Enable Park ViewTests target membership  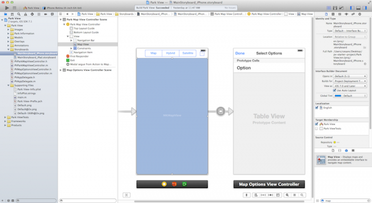coord(317,128)
